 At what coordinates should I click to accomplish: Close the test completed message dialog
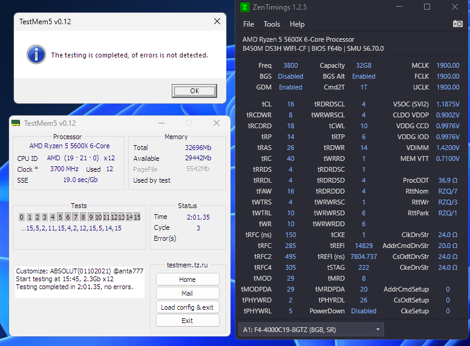217,21
